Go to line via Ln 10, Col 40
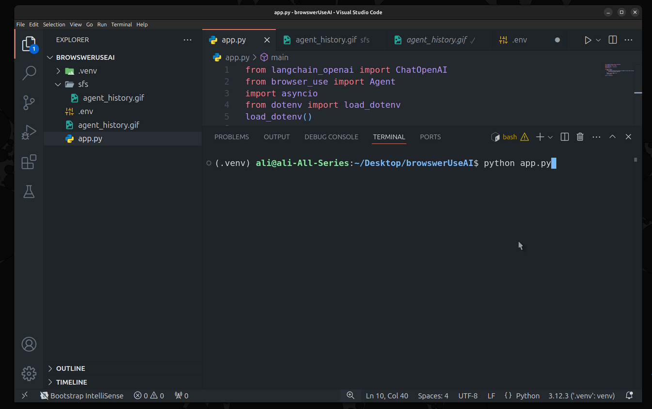This screenshot has height=409, width=652. point(387,395)
